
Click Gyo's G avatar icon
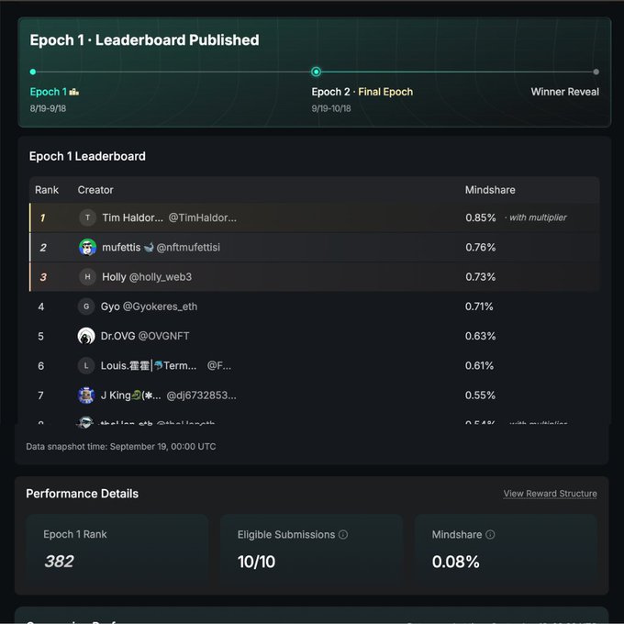pos(86,306)
